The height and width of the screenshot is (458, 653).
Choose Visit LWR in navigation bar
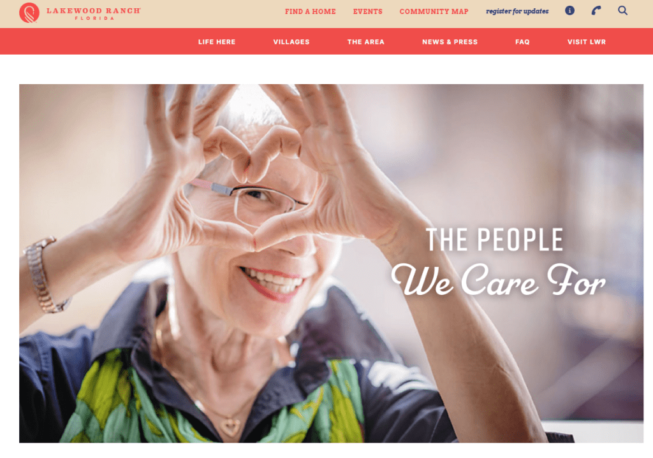coord(587,42)
